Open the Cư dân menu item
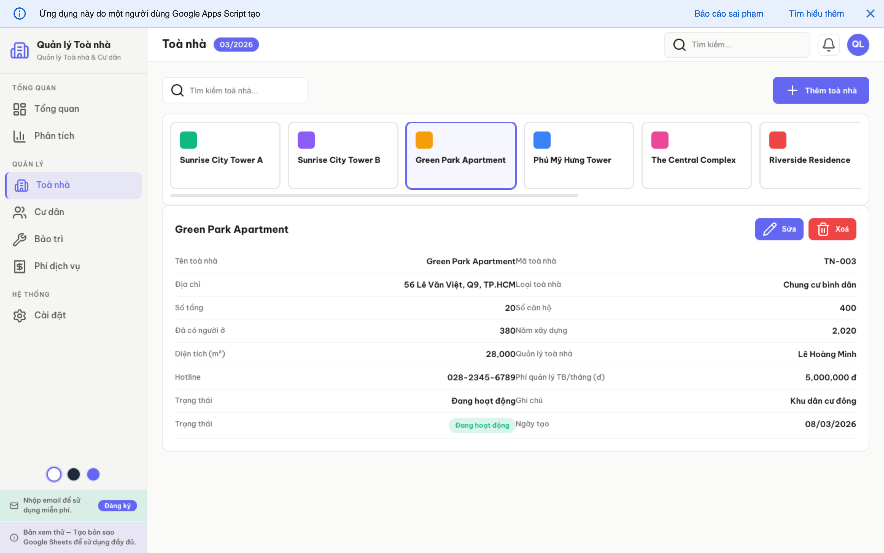The width and height of the screenshot is (884, 553). click(x=49, y=212)
